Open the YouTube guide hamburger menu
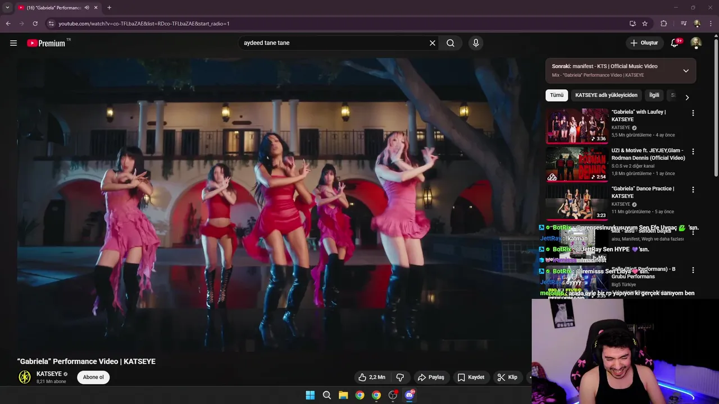The width and height of the screenshot is (719, 404). pos(13,43)
